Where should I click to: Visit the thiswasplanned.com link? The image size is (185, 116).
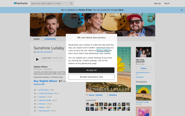pyautogui.click(x=143, y=73)
